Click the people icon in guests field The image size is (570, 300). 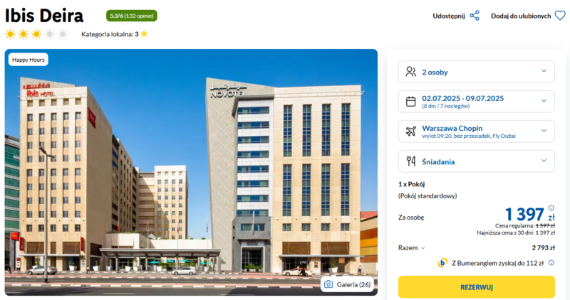(x=411, y=72)
